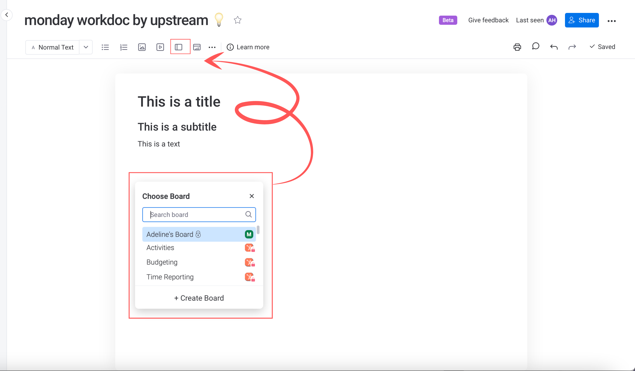Open the print option
The image size is (635, 371).
tap(517, 47)
